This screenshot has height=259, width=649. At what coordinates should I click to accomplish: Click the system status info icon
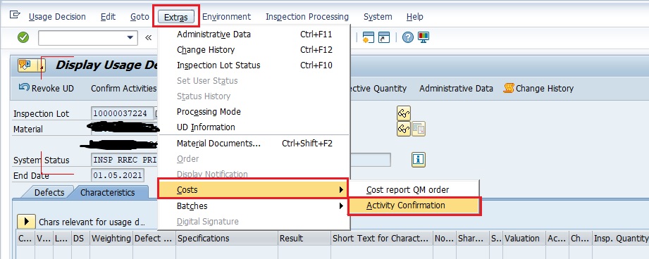(x=419, y=160)
